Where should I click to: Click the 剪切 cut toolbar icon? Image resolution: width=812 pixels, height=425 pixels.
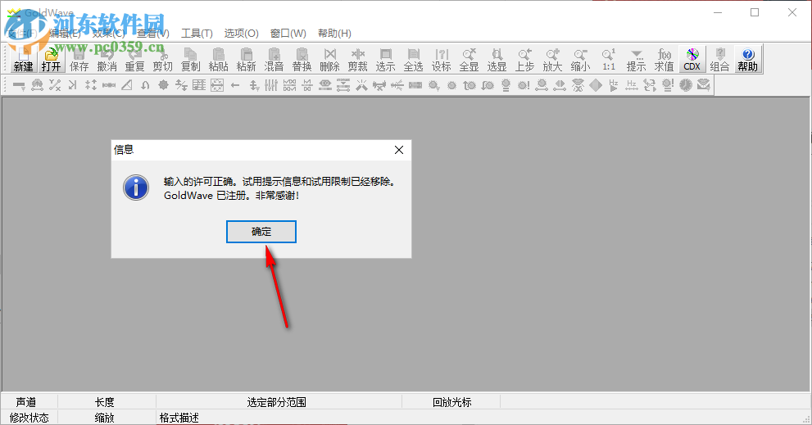coord(162,60)
